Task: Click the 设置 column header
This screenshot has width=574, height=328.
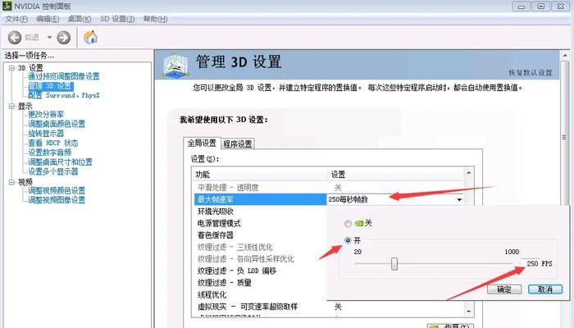Action: pos(395,175)
